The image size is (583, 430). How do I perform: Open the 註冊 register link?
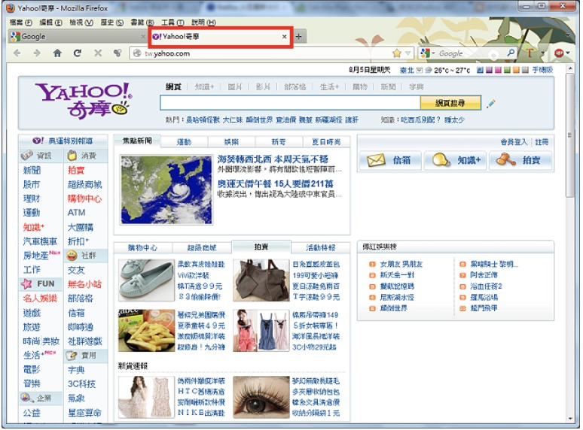[x=542, y=142]
